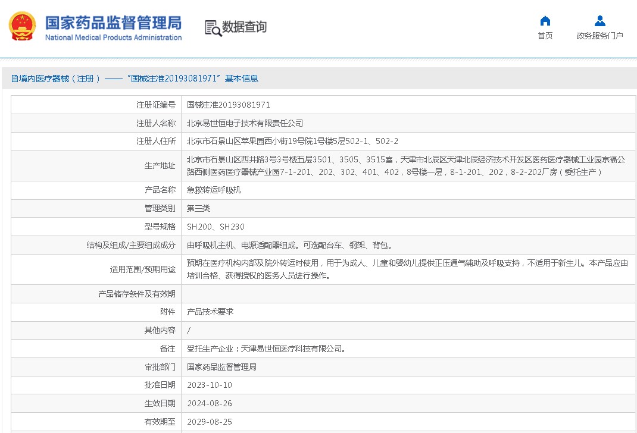The height and width of the screenshot is (433, 637).
Task: Click the 注册人名称 label
Action: (x=156, y=123)
